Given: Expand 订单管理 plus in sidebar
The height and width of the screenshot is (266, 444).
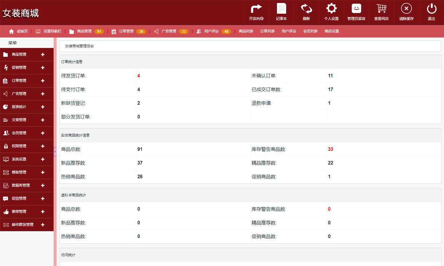Looking at the screenshot, I should (x=43, y=81).
